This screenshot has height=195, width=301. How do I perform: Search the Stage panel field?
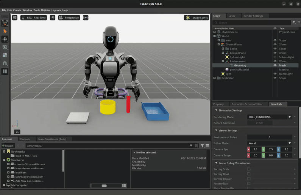point(252,23)
